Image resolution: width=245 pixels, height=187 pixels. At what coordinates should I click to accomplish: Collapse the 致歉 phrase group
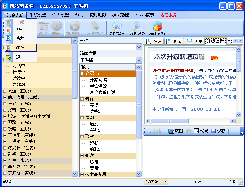click(82, 137)
